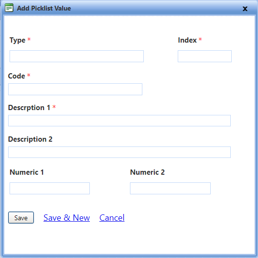Select the Code label text
Viewport: 258px width, 258px height.
pos(16,76)
